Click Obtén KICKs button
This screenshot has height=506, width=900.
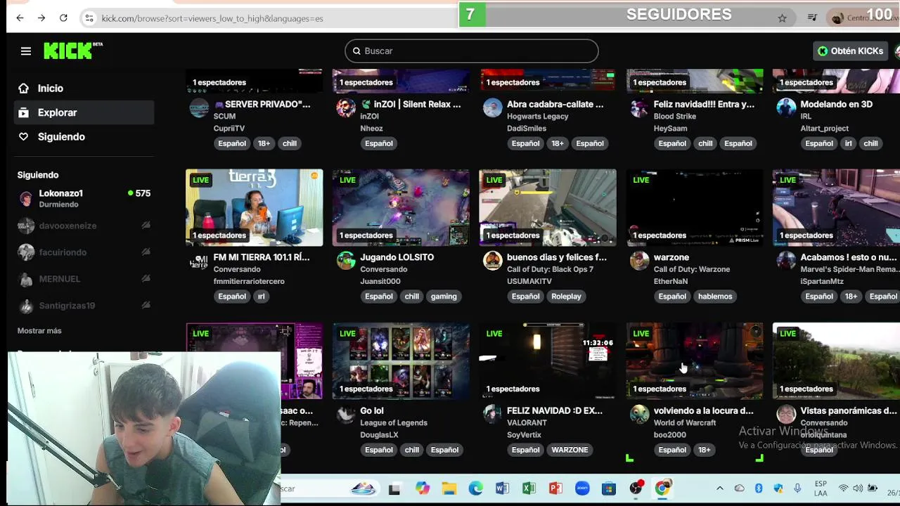pos(850,51)
